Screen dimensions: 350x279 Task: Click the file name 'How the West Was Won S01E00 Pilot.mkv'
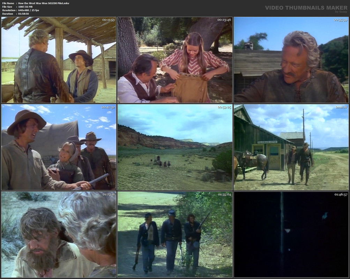pyautogui.click(x=44, y=3)
